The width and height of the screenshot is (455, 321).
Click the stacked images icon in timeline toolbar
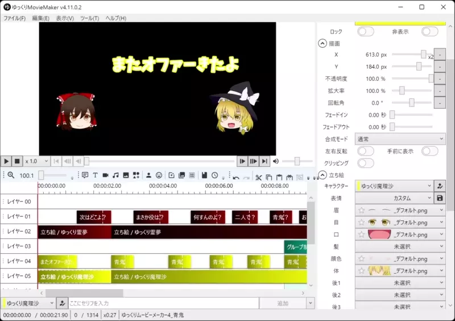tap(181, 175)
